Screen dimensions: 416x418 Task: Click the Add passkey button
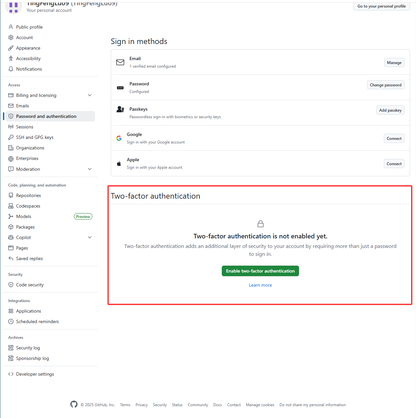(x=390, y=110)
